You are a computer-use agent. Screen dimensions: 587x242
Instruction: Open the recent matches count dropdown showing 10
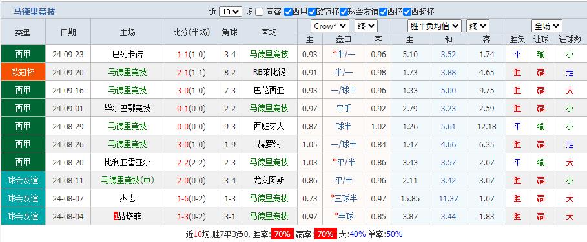click(x=231, y=12)
